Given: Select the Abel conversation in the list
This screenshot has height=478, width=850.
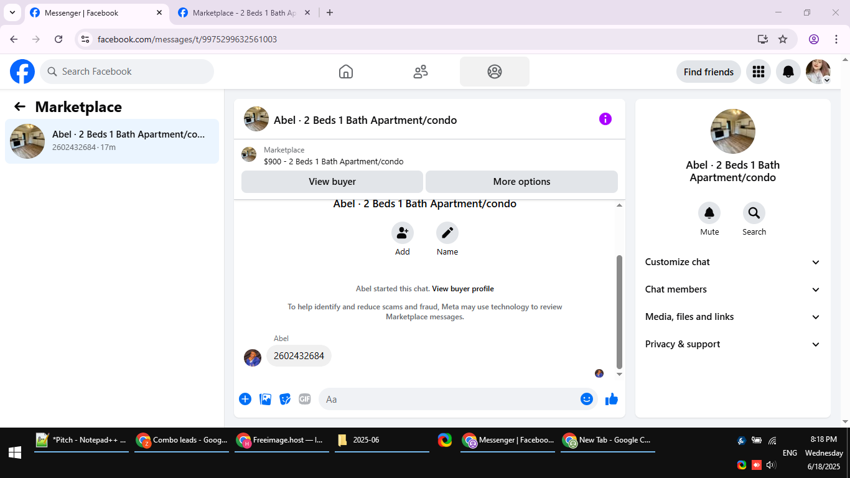Looking at the screenshot, I should pyautogui.click(x=112, y=141).
